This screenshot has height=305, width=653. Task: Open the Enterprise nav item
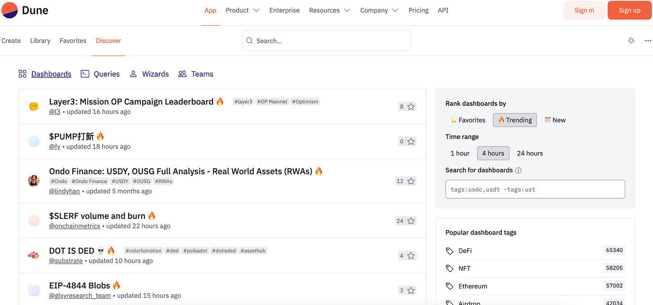(x=284, y=10)
